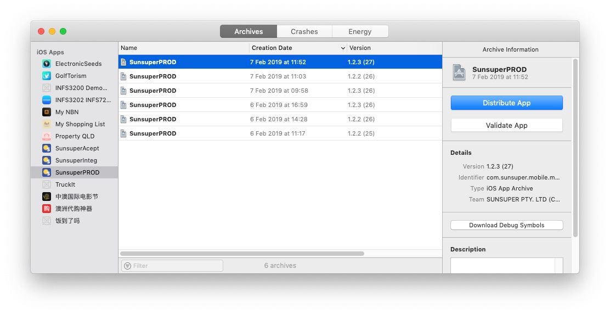Screen dimensions: 610x314
Task: Click the SunsuperInteg app icon
Action: click(47, 160)
